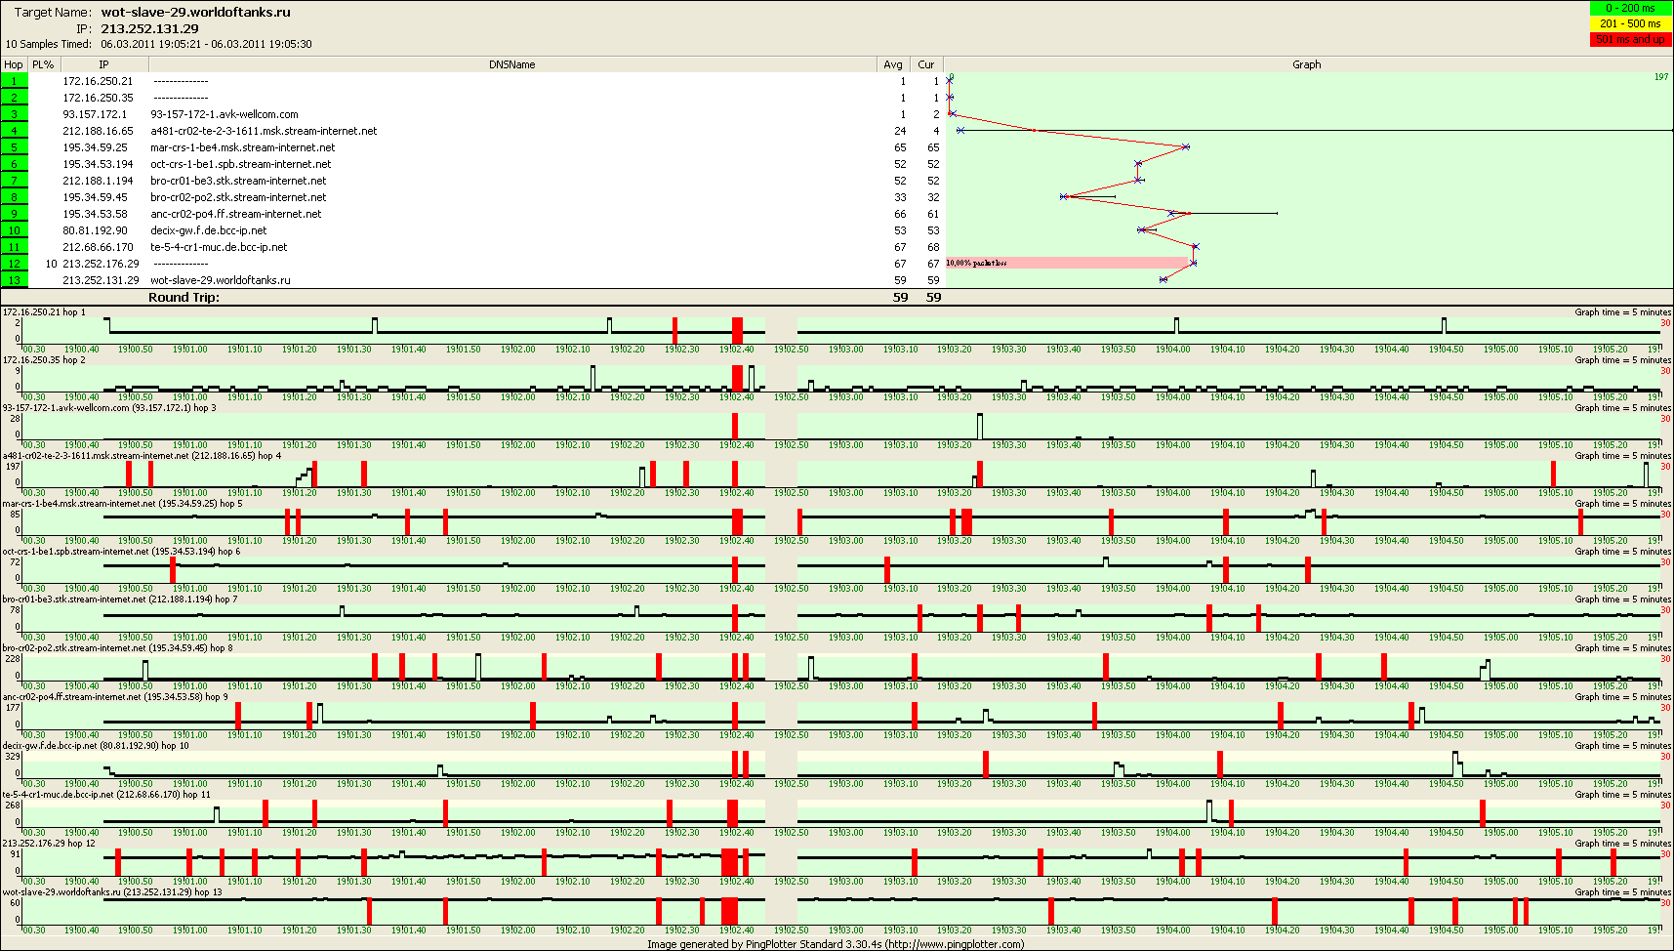
Task: Click the pink 10.00% packet loss bar
Action: point(1068,263)
